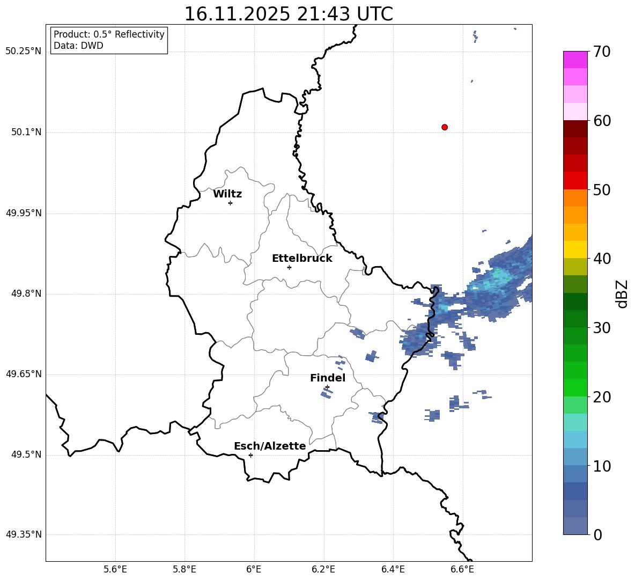The height and width of the screenshot is (580, 635).
Task: Click the 49.5°N latitude label
Action: tap(26, 454)
